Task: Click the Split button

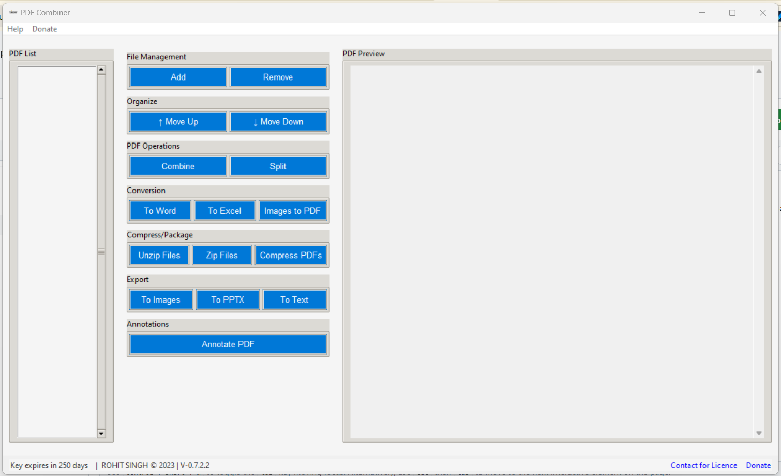Action: click(278, 166)
